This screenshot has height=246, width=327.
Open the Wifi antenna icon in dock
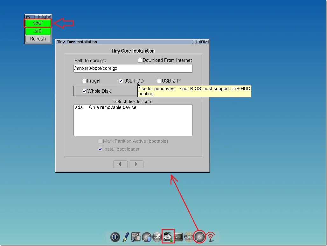[211, 237]
